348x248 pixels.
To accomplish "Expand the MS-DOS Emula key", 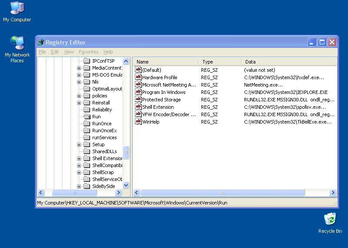I will [79, 75].
